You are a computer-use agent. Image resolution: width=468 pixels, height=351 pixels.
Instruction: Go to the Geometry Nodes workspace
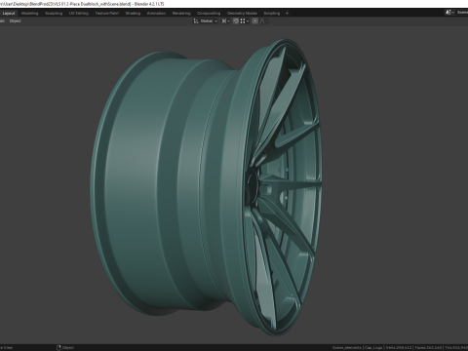pyautogui.click(x=242, y=14)
